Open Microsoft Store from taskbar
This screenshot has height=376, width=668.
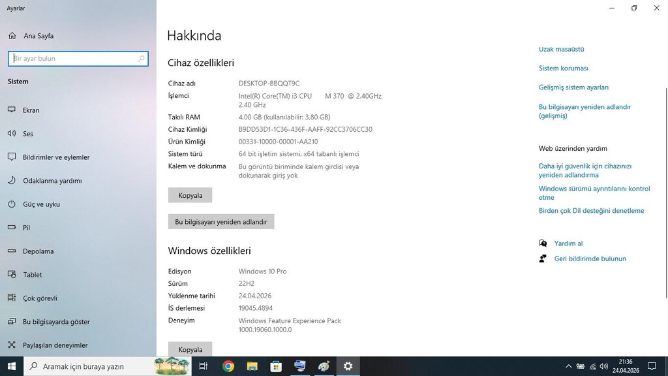click(276, 366)
